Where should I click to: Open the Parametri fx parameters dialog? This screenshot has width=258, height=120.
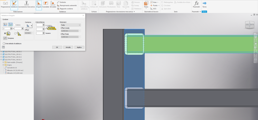click(196, 5)
